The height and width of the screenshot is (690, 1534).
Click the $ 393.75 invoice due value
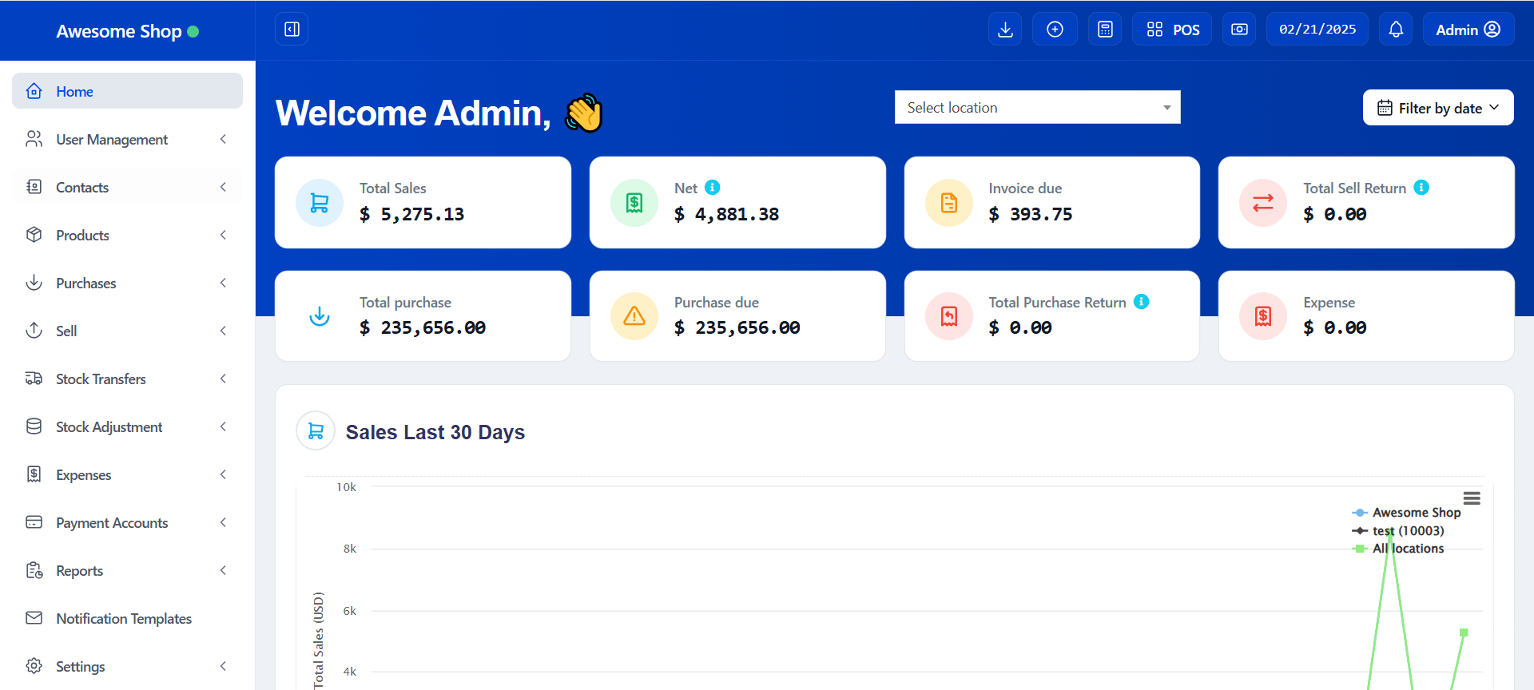tap(1031, 214)
